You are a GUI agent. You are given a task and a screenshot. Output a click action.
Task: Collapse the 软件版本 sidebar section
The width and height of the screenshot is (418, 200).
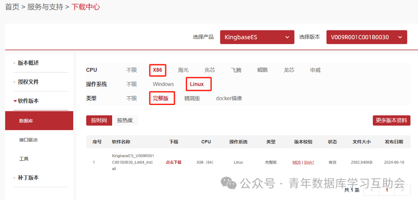(x=28, y=101)
